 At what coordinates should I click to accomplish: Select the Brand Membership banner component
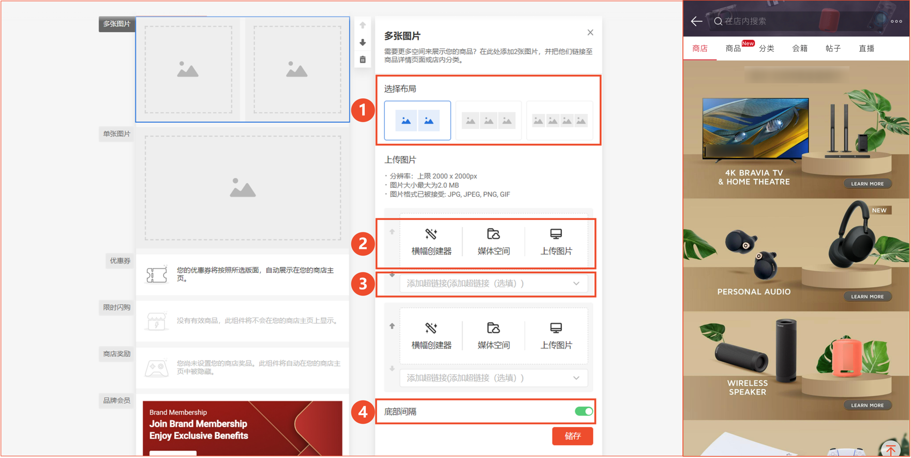point(243,428)
